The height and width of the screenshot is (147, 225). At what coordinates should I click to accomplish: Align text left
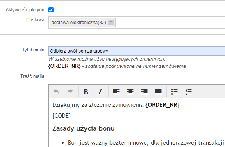116,92
